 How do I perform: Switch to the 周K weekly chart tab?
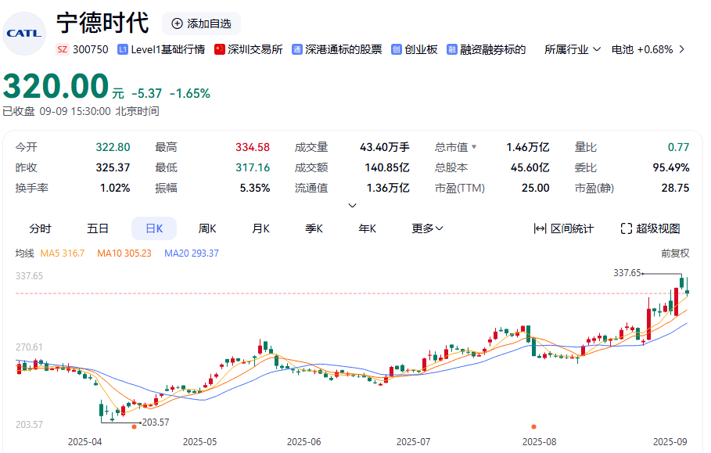pos(206,228)
